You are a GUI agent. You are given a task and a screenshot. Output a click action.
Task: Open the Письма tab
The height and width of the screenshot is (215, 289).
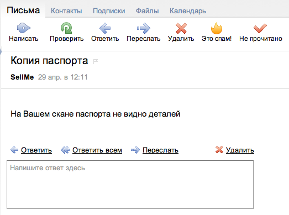tap(23, 11)
